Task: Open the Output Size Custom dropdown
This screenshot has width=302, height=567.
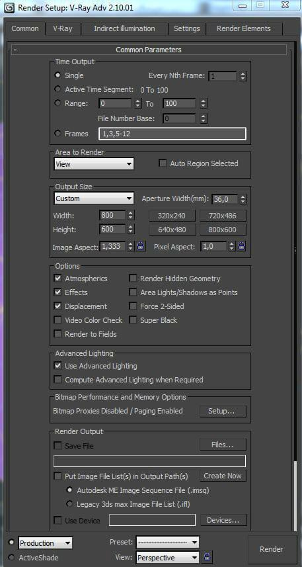Action: click(x=94, y=198)
